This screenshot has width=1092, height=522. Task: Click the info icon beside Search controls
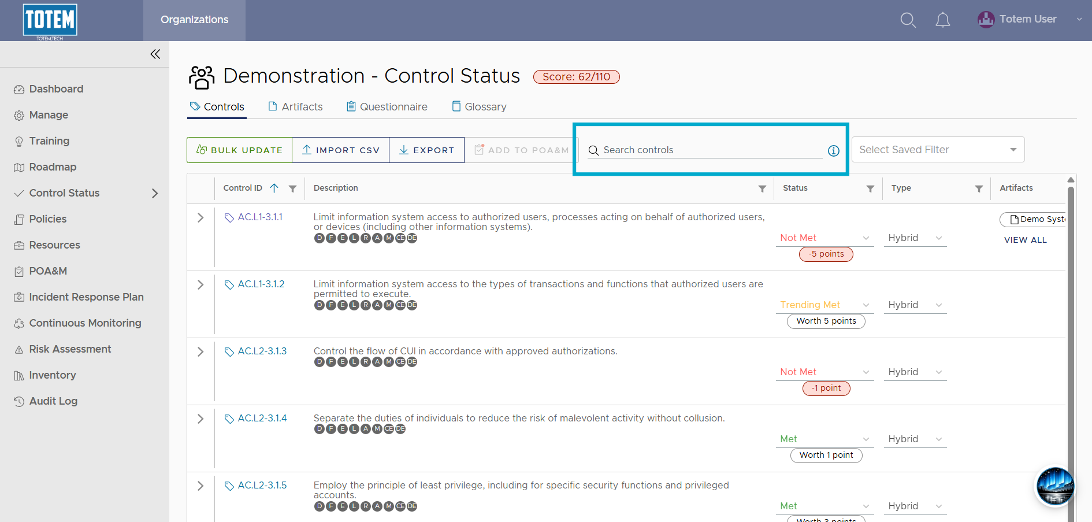click(833, 150)
